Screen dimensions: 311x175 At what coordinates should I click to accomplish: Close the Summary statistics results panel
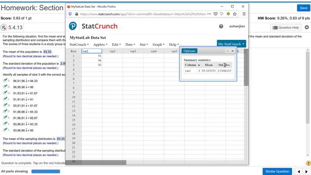pos(232,51)
